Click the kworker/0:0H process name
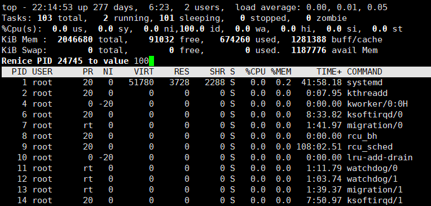431x206 pixels. 377,104
